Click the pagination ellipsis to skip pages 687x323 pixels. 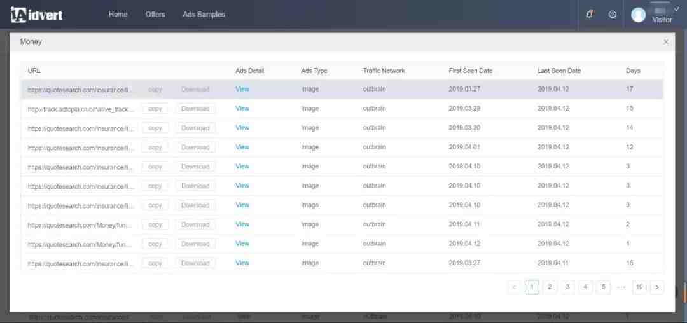(621, 287)
